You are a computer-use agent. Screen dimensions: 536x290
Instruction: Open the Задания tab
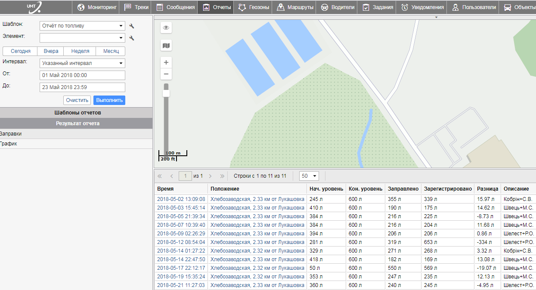[x=376, y=7]
